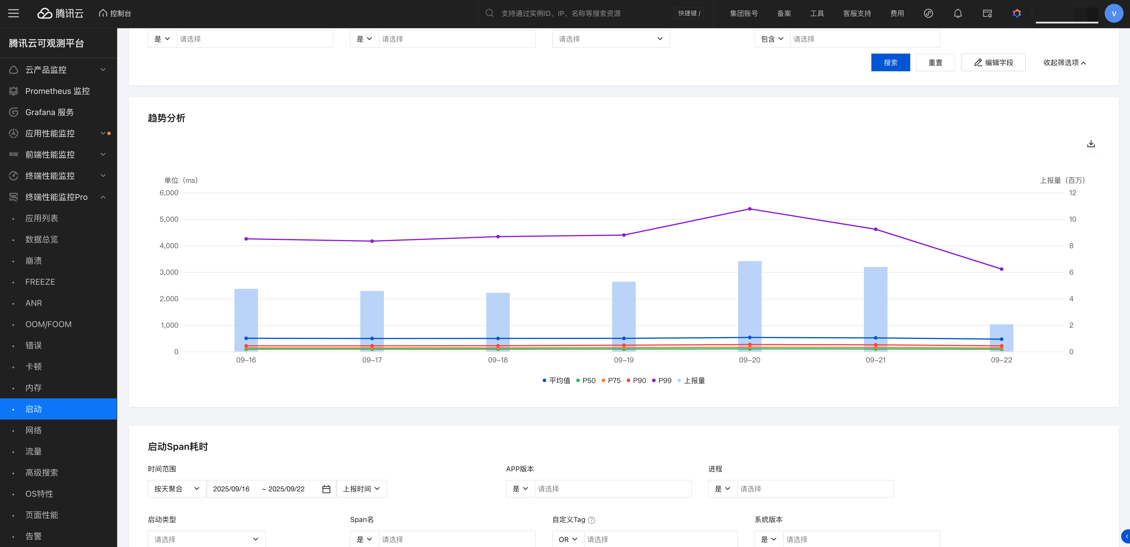Open the 按天聚合 aggregation dropdown
This screenshot has height=547, width=1130.
point(177,489)
